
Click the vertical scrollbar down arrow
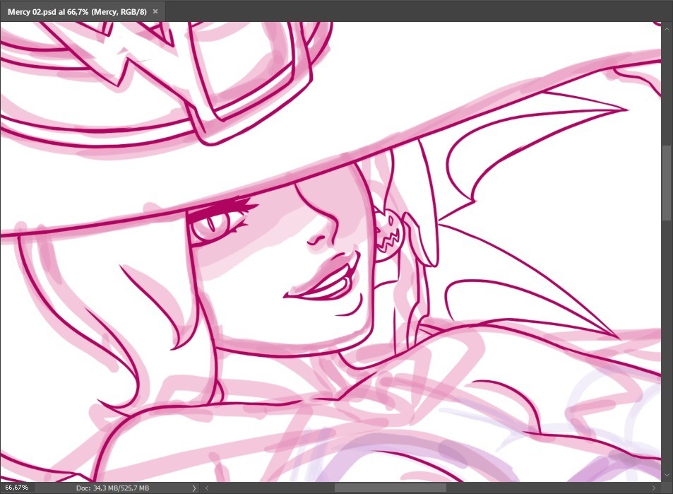(667, 475)
